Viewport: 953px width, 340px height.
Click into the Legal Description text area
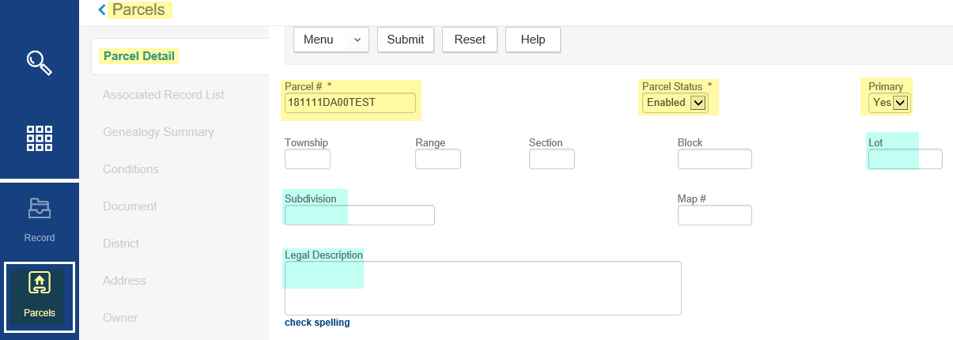(x=482, y=288)
